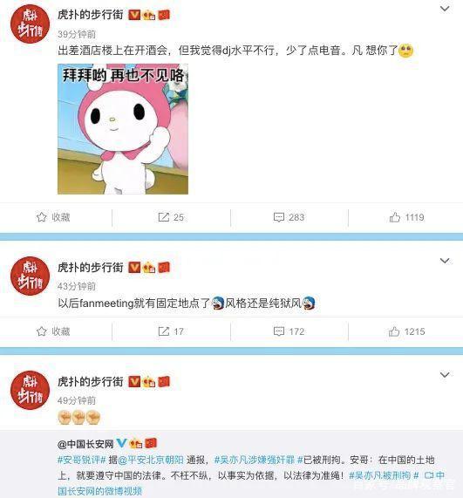Repost the first post with 25 shares

point(171,217)
